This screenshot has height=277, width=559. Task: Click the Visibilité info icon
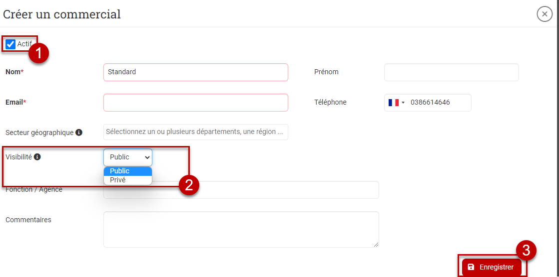(37, 157)
